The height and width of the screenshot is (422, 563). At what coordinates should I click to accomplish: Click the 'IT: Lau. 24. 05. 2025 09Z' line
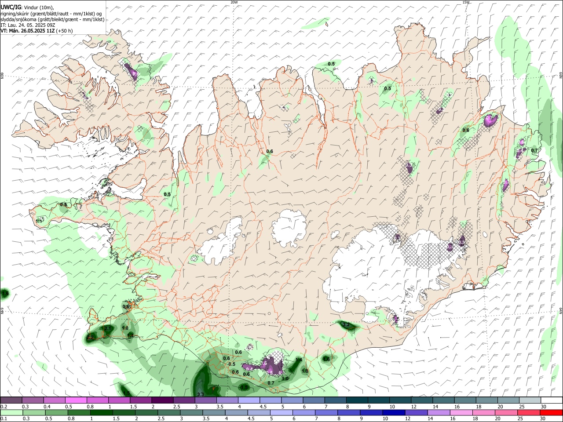tap(27, 25)
